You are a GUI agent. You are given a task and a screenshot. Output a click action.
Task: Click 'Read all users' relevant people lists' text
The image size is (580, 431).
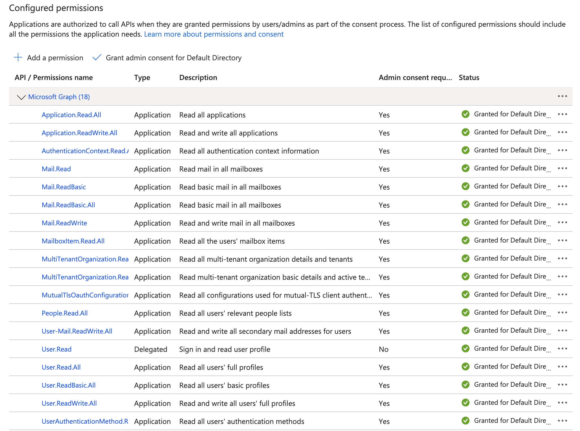pos(235,313)
